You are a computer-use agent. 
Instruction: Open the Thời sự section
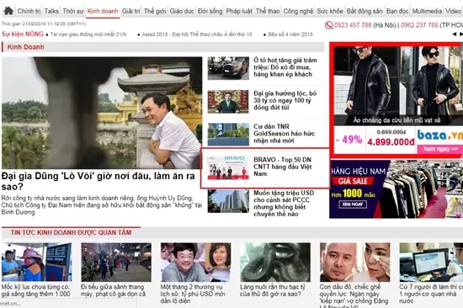coord(73,11)
